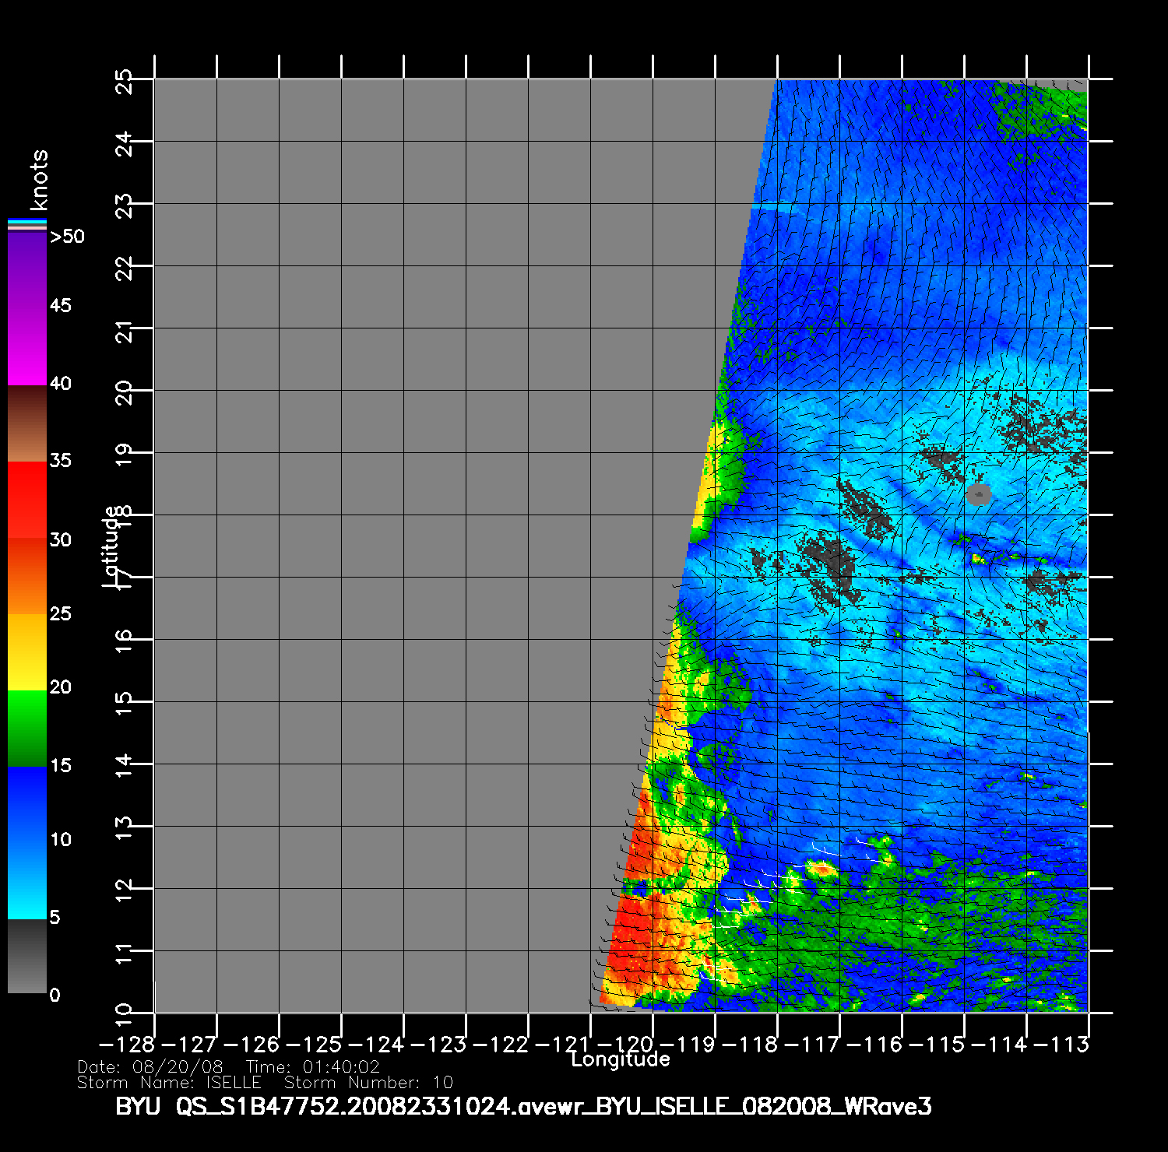The image size is (1168, 1152).
Task: Select the red 30–35 knots legend segment
Action: [x=27, y=500]
